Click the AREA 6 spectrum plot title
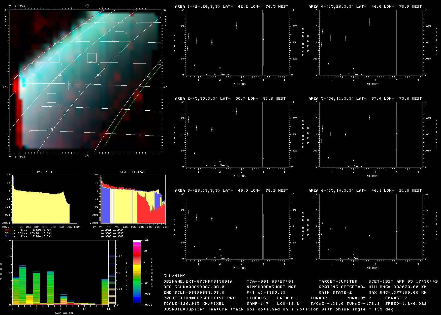Viewport: 441px width, 315px height. point(365,191)
